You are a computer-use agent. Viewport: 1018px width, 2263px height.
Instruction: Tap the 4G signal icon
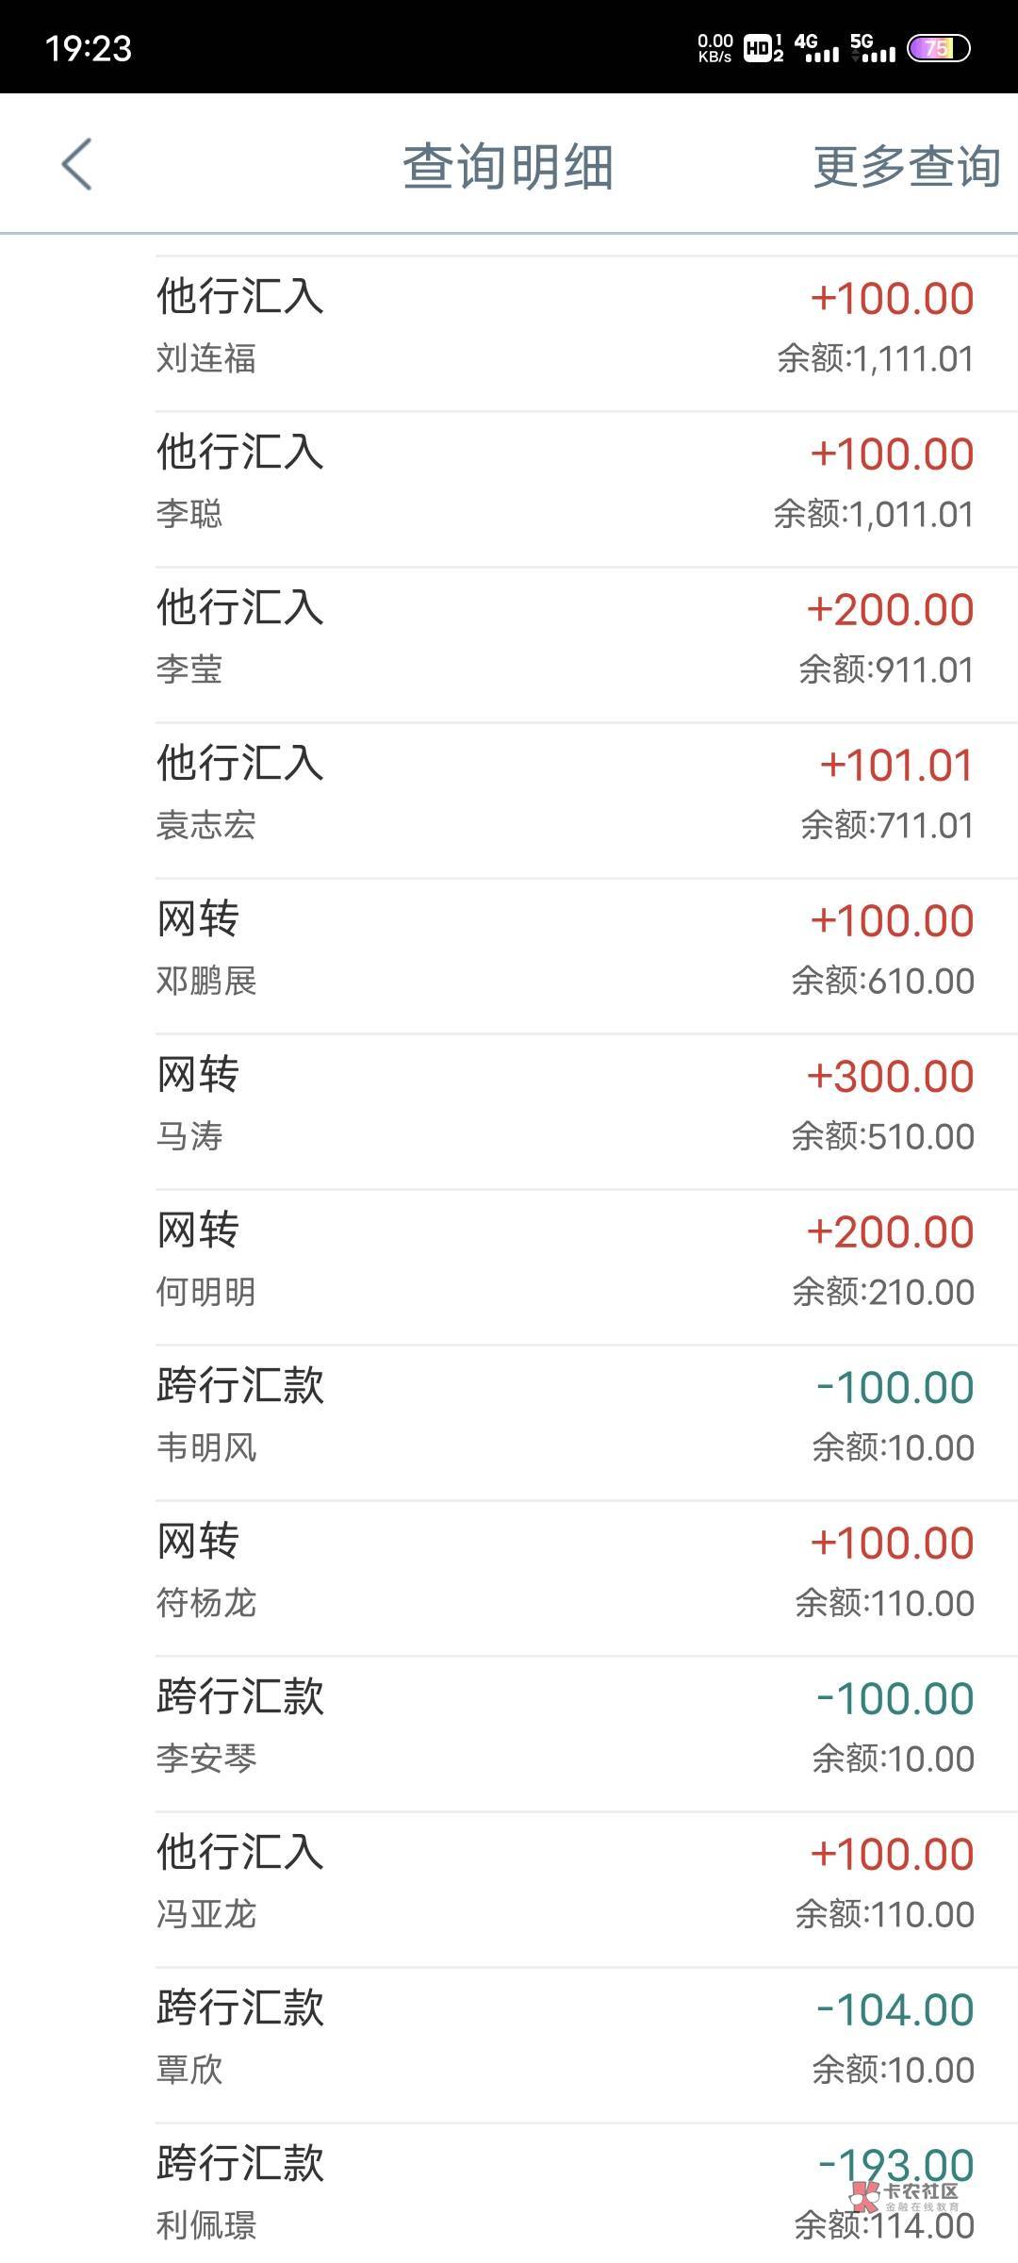coord(816,48)
